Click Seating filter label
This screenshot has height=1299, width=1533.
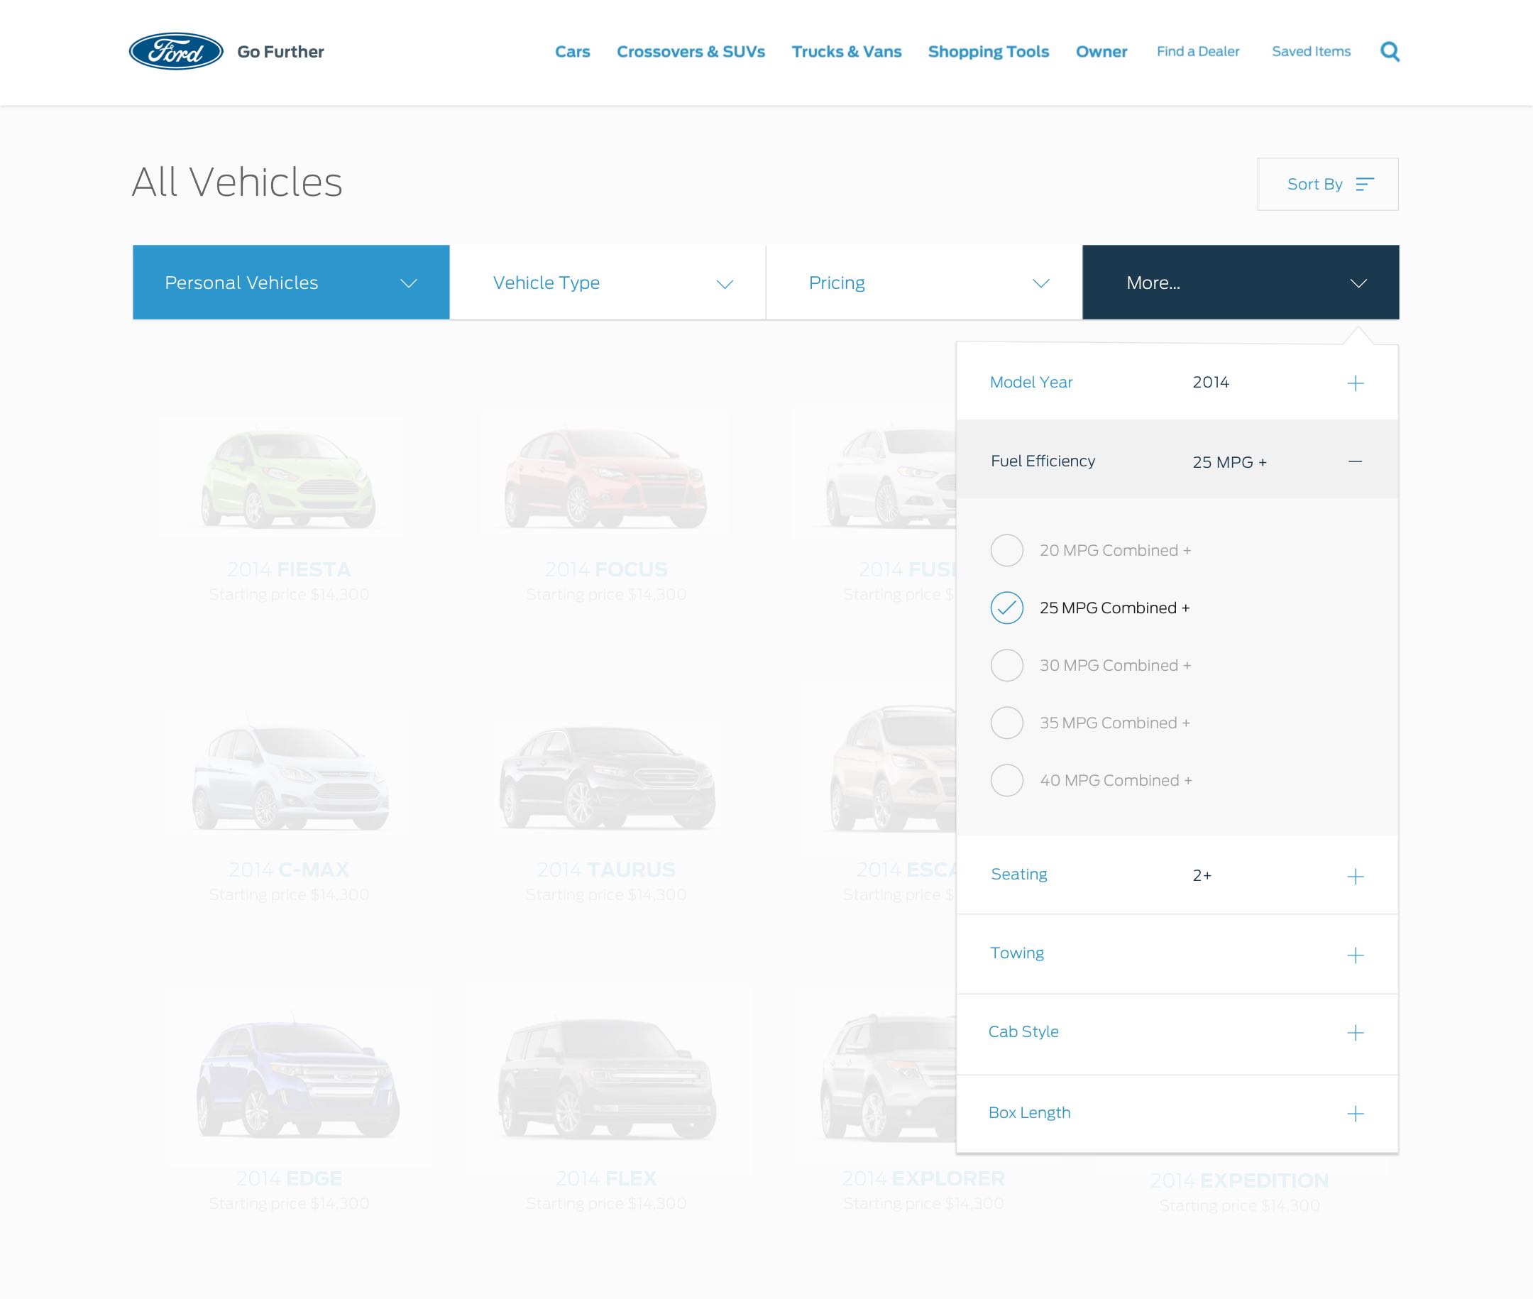pos(1018,874)
